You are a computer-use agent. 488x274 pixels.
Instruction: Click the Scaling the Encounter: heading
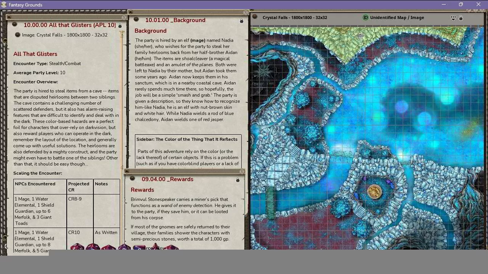point(38,173)
